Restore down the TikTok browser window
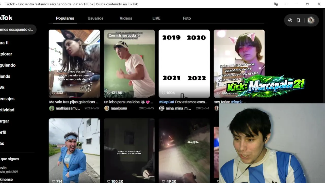Screen dimensions: 325x183 coord(307,4)
